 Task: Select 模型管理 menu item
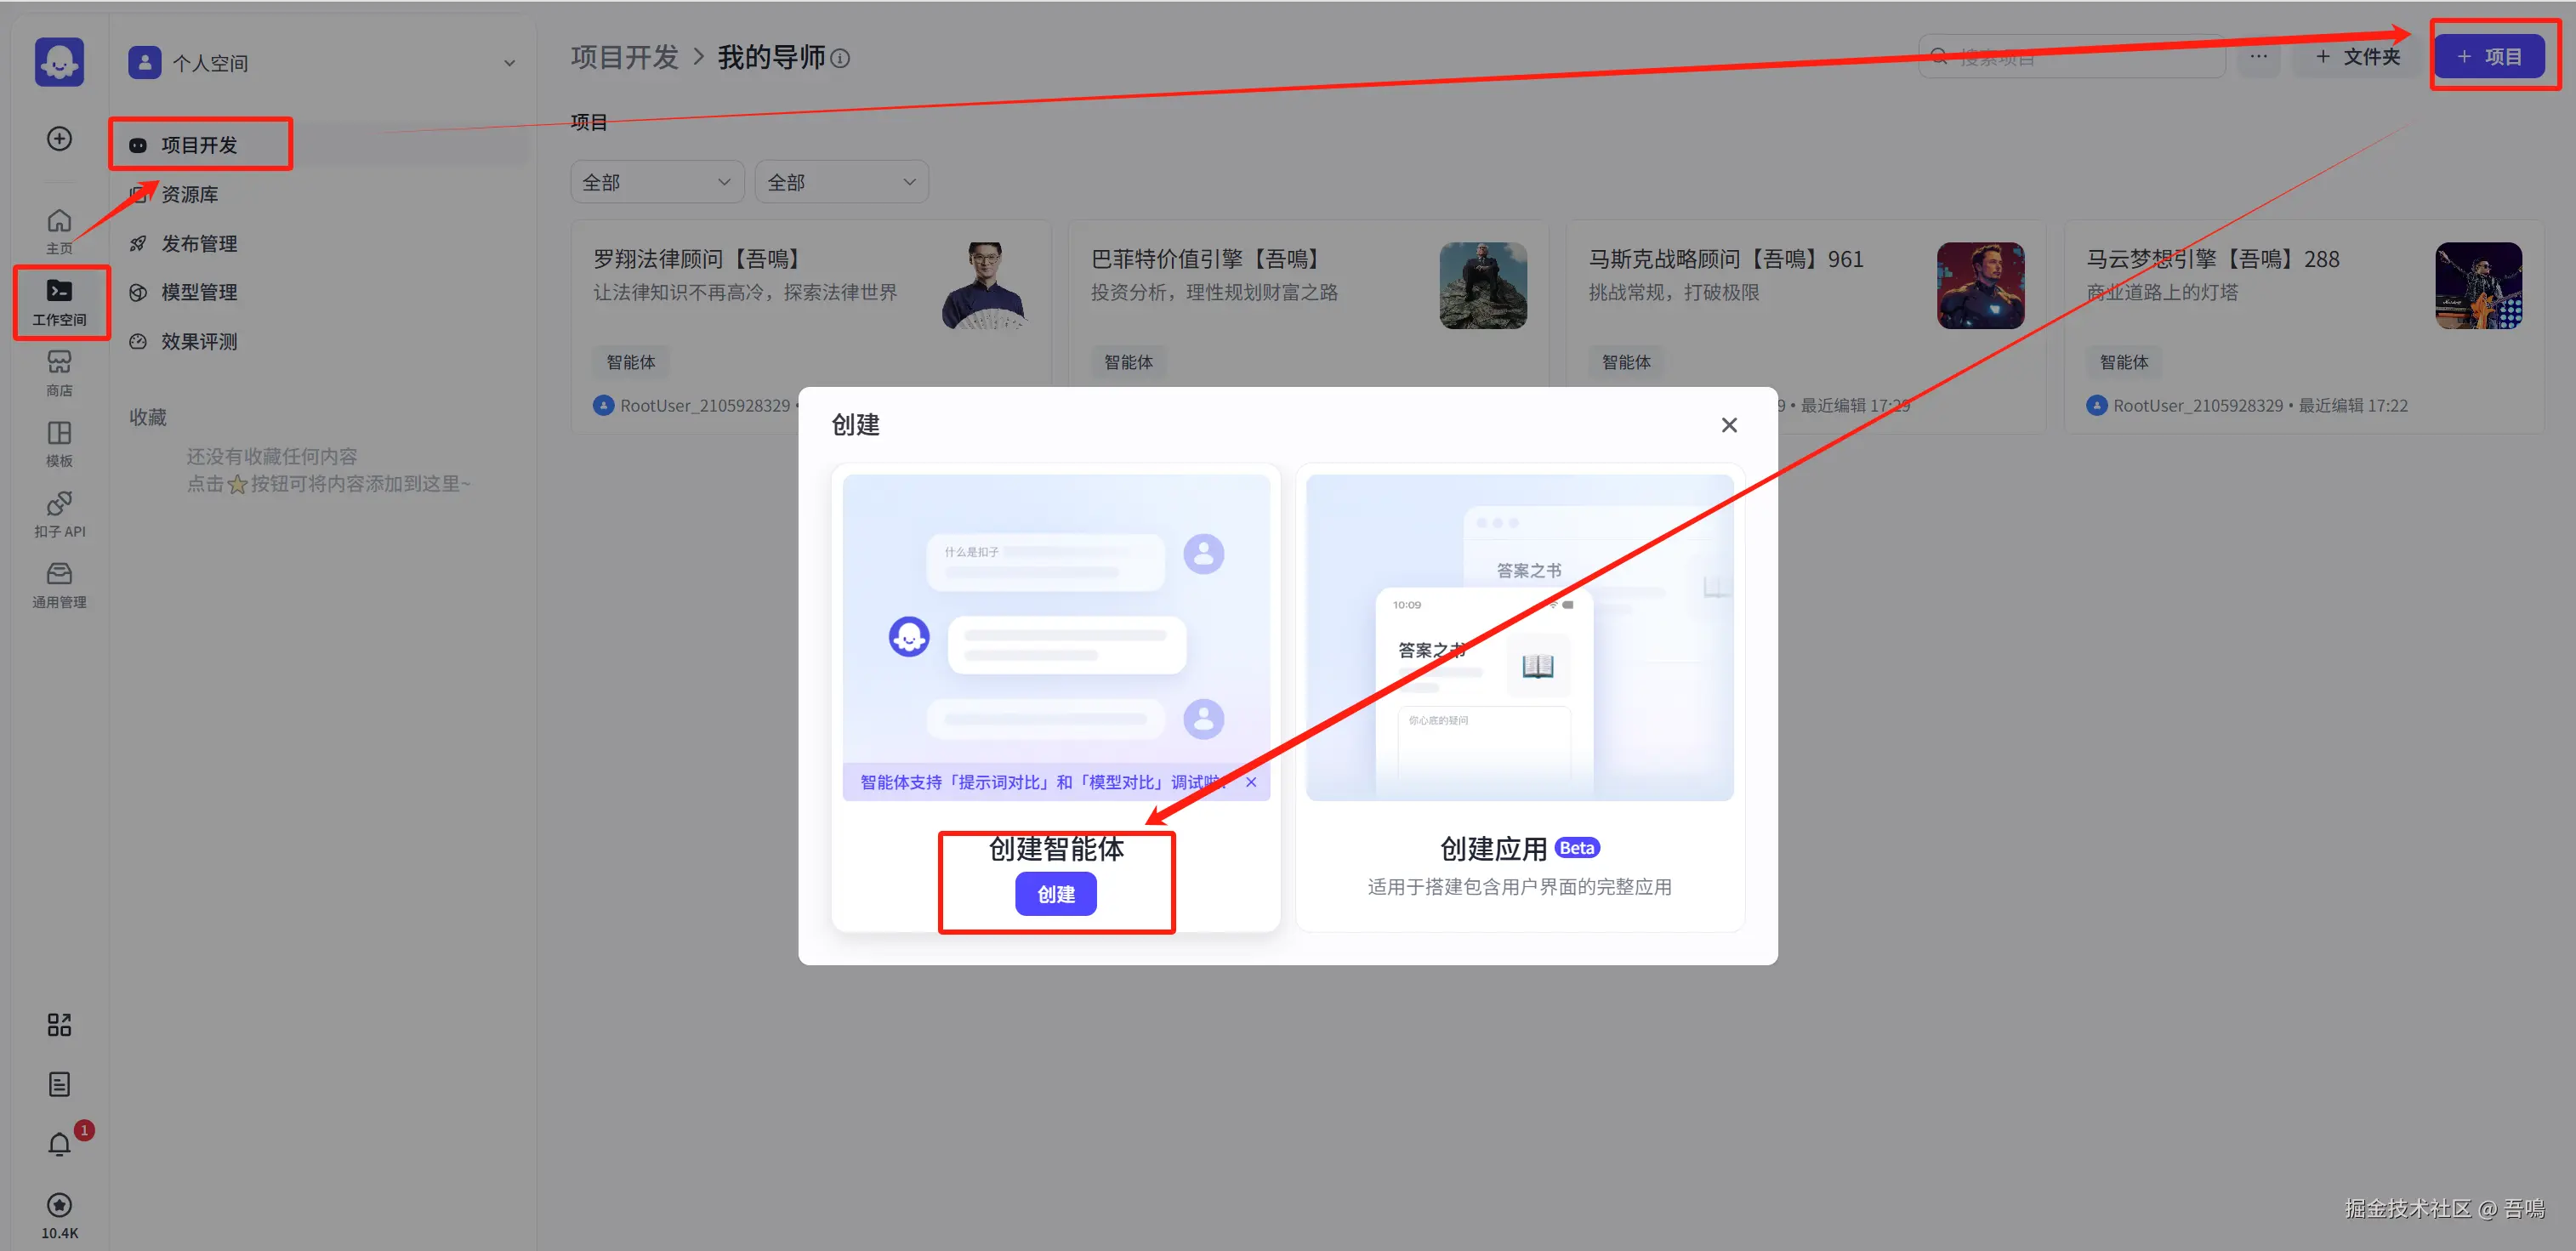(x=198, y=292)
